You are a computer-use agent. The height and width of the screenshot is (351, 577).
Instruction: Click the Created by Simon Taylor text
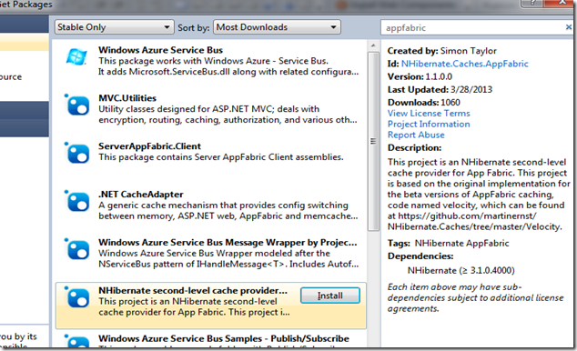point(442,51)
